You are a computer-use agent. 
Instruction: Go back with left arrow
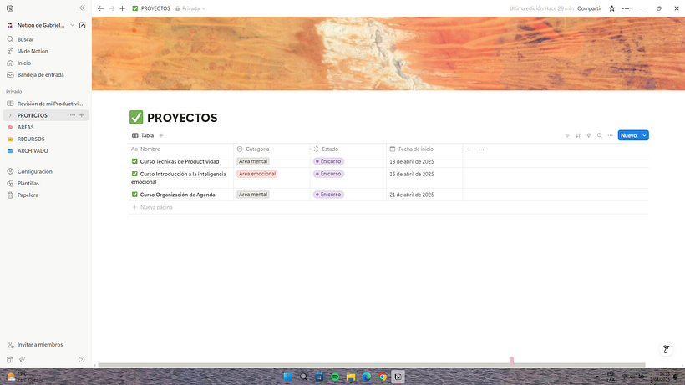(101, 8)
